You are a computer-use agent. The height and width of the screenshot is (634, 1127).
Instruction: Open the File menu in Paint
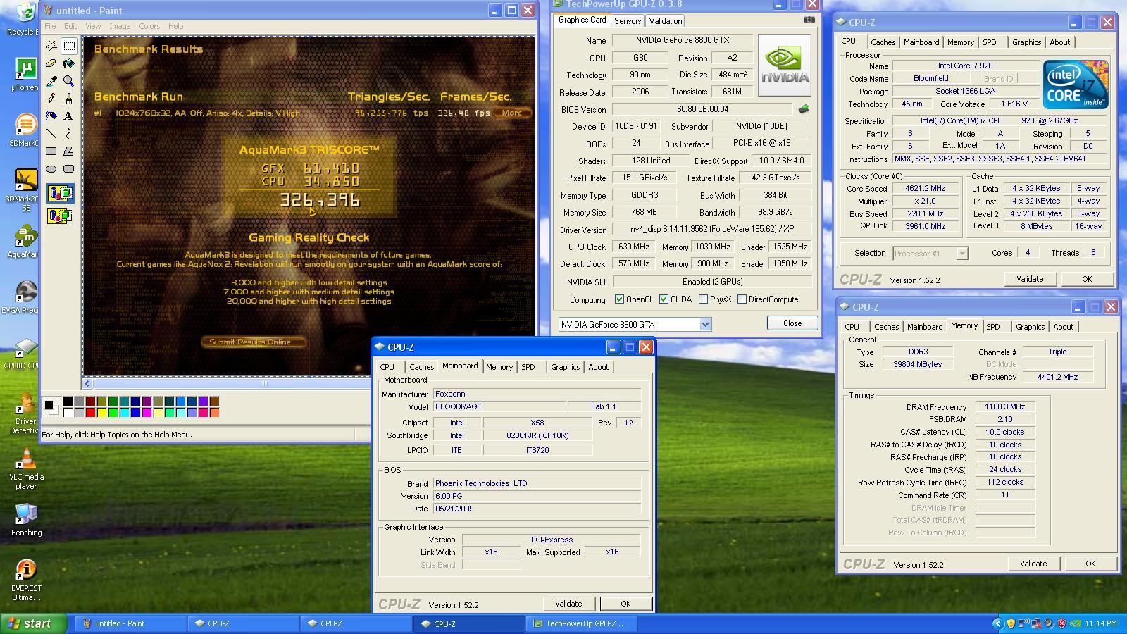[x=50, y=26]
